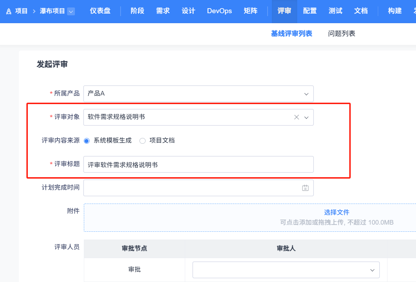This screenshot has height=282, width=416.
Task: Select the 项目文档 radio option
Action: [x=143, y=141]
